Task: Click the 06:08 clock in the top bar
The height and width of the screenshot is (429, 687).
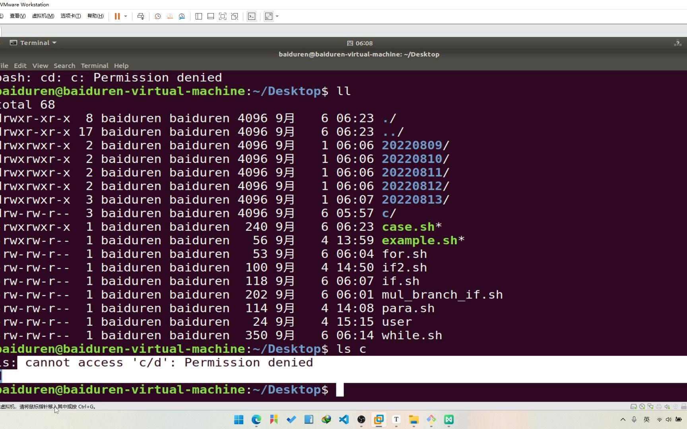Action: point(360,43)
